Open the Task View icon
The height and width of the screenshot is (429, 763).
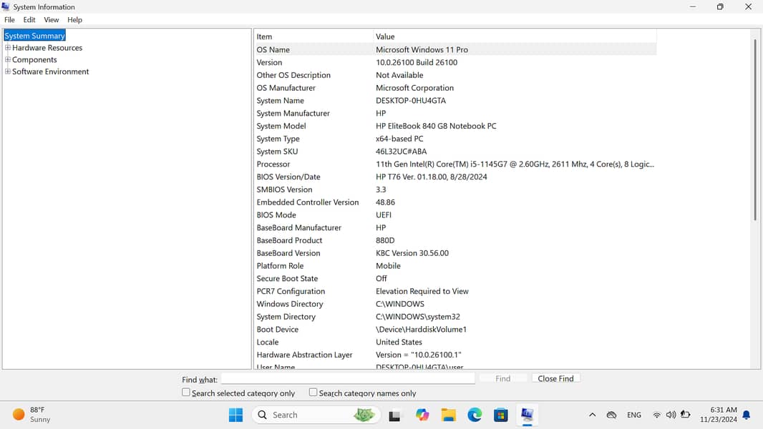coord(395,415)
